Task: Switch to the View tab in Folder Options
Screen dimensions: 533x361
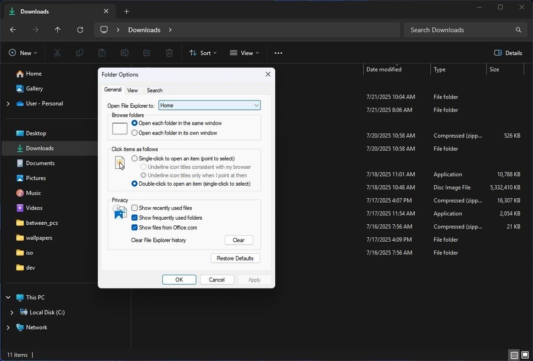Action: pos(132,90)
